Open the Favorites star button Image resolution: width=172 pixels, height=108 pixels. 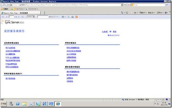[5, 9]
